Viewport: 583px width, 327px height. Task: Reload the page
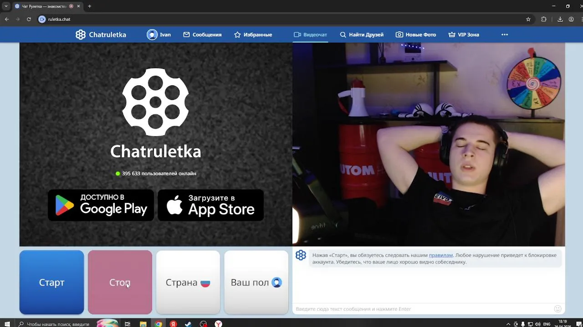pyautogui.click(x=29, y=19)
